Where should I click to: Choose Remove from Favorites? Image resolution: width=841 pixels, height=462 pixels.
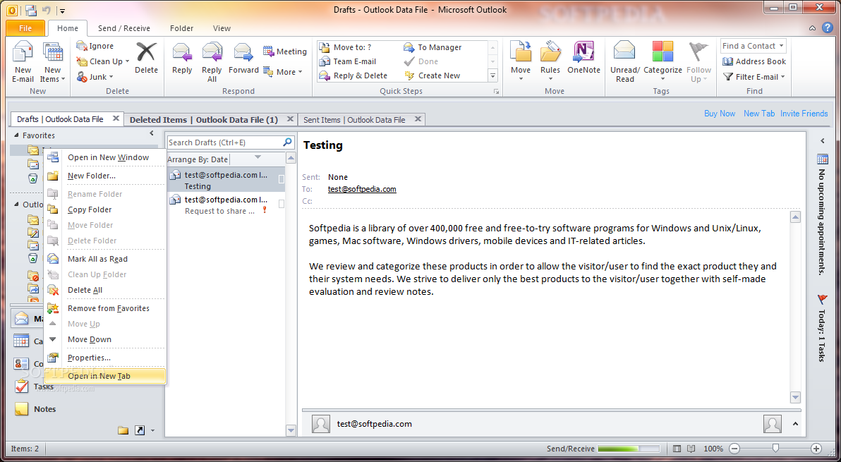point(105,308)
